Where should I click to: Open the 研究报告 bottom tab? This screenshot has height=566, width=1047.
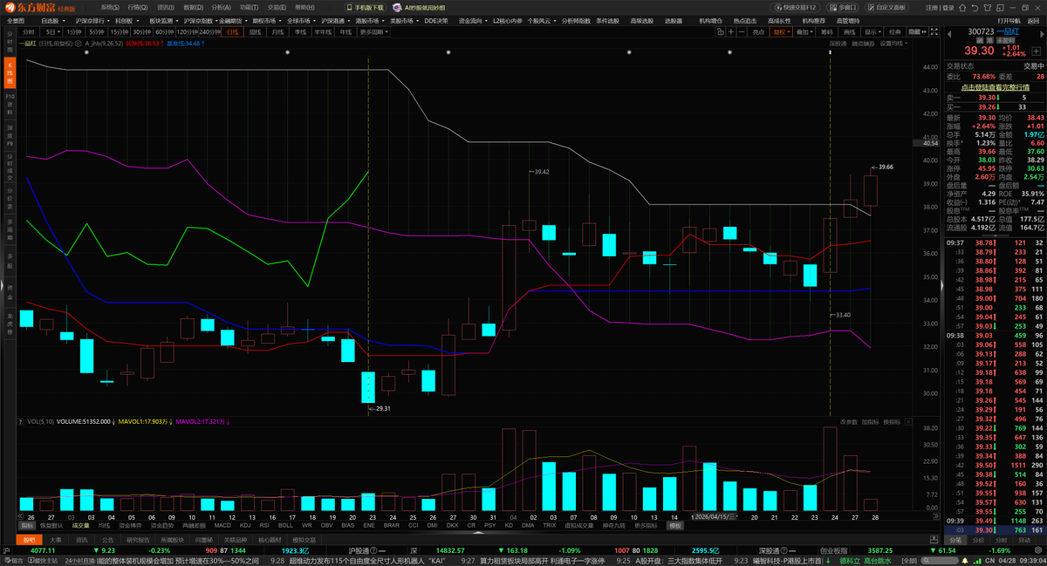(x=138, y=540)
